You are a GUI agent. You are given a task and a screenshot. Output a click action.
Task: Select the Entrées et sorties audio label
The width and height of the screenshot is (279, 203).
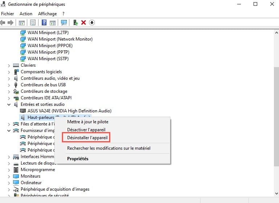click(x=43, y=104)
